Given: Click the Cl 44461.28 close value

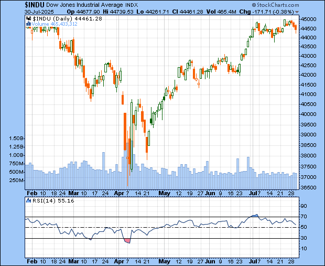Looking at the screenshot, I should point(188,12).
